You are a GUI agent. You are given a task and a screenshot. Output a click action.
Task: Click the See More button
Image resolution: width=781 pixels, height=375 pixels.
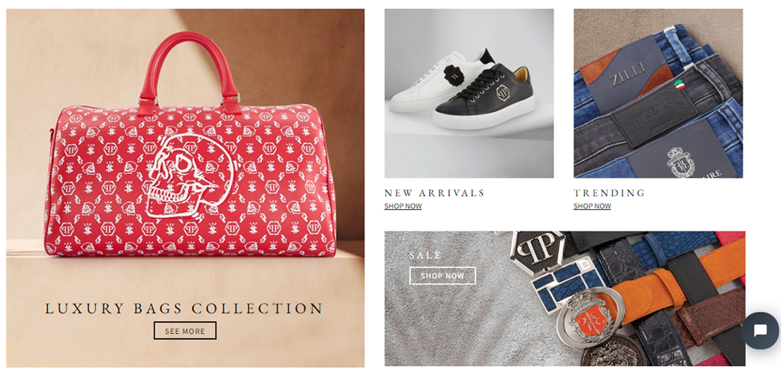[x=185, y=331]
